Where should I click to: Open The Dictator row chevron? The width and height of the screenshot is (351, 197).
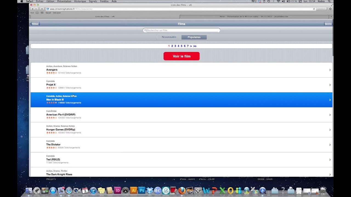pyautogui.click(x=330, y=145)
